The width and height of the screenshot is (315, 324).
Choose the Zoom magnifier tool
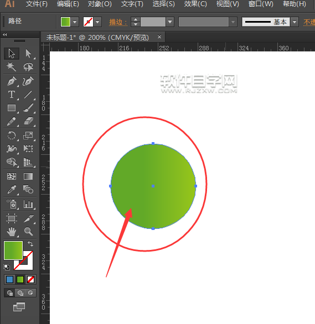coord(28,232)
